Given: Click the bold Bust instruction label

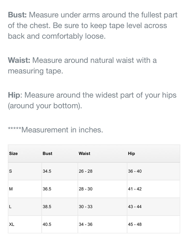Looking at the screenshot, I should click(17, 15).
